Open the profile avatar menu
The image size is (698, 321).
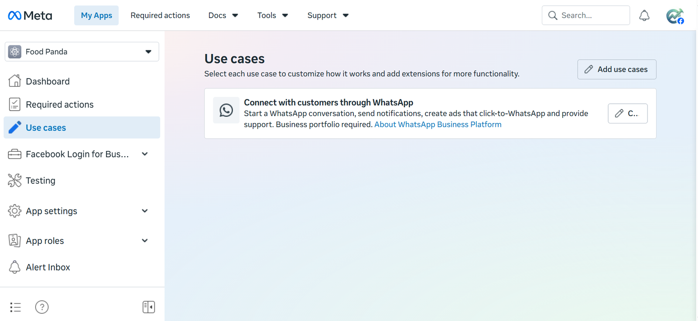(675, 16)
